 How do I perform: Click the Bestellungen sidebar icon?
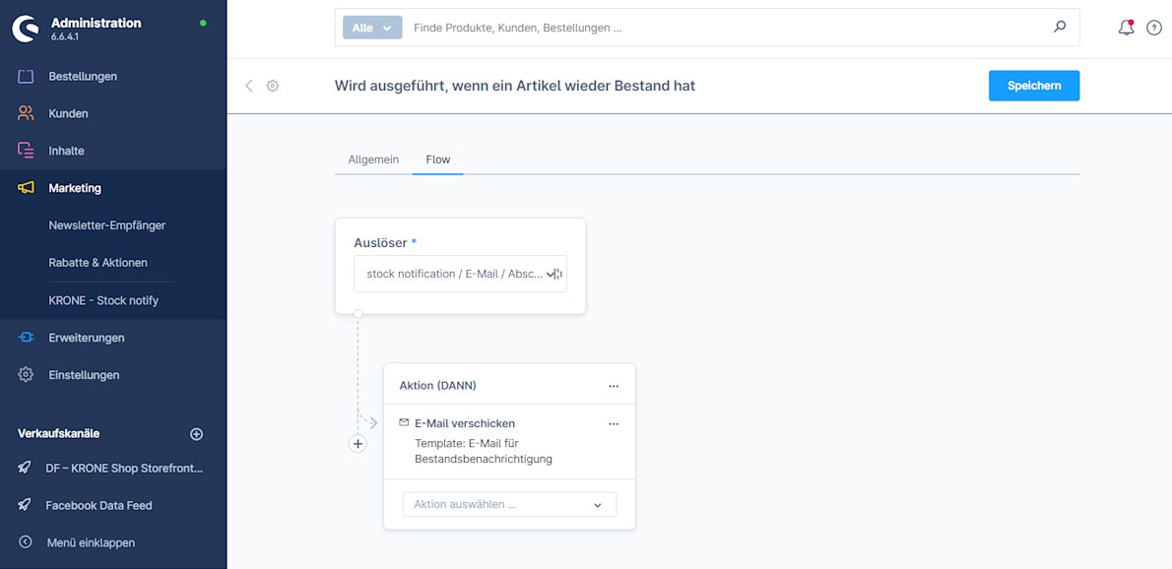(24, 76)
